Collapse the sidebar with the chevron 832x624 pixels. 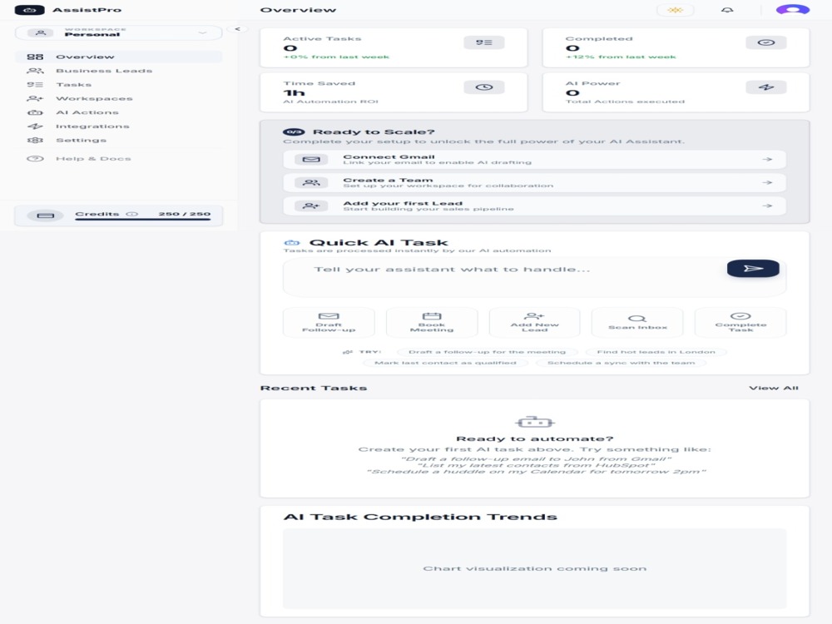click(237, 28)
